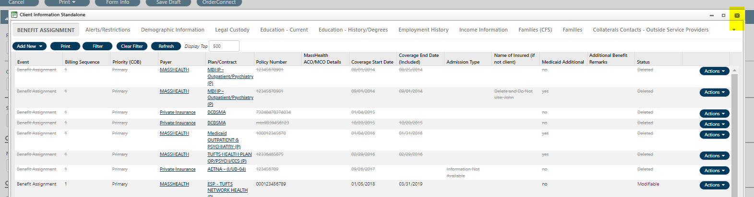Open Actions for the TUFTS HEALTH PLAN row
Screen dimensions: 754x197
(714, 156)
